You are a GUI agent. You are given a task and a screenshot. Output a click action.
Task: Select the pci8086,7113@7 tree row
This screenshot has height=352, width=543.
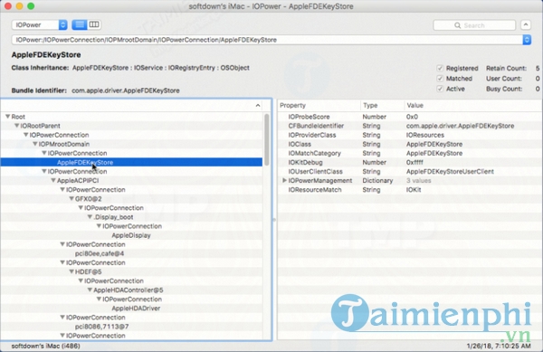tap(131, 327)
